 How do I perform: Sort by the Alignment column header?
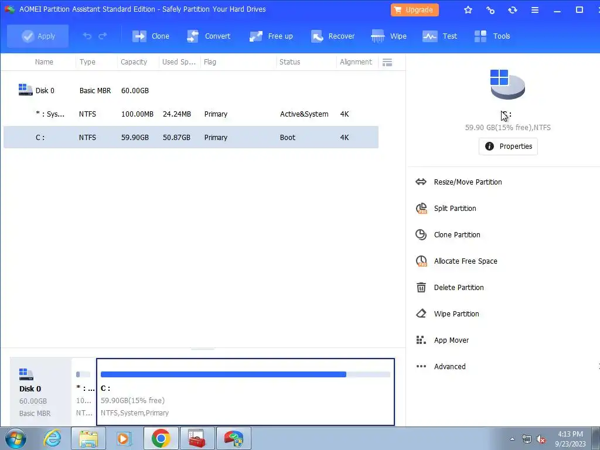point(356,62)
